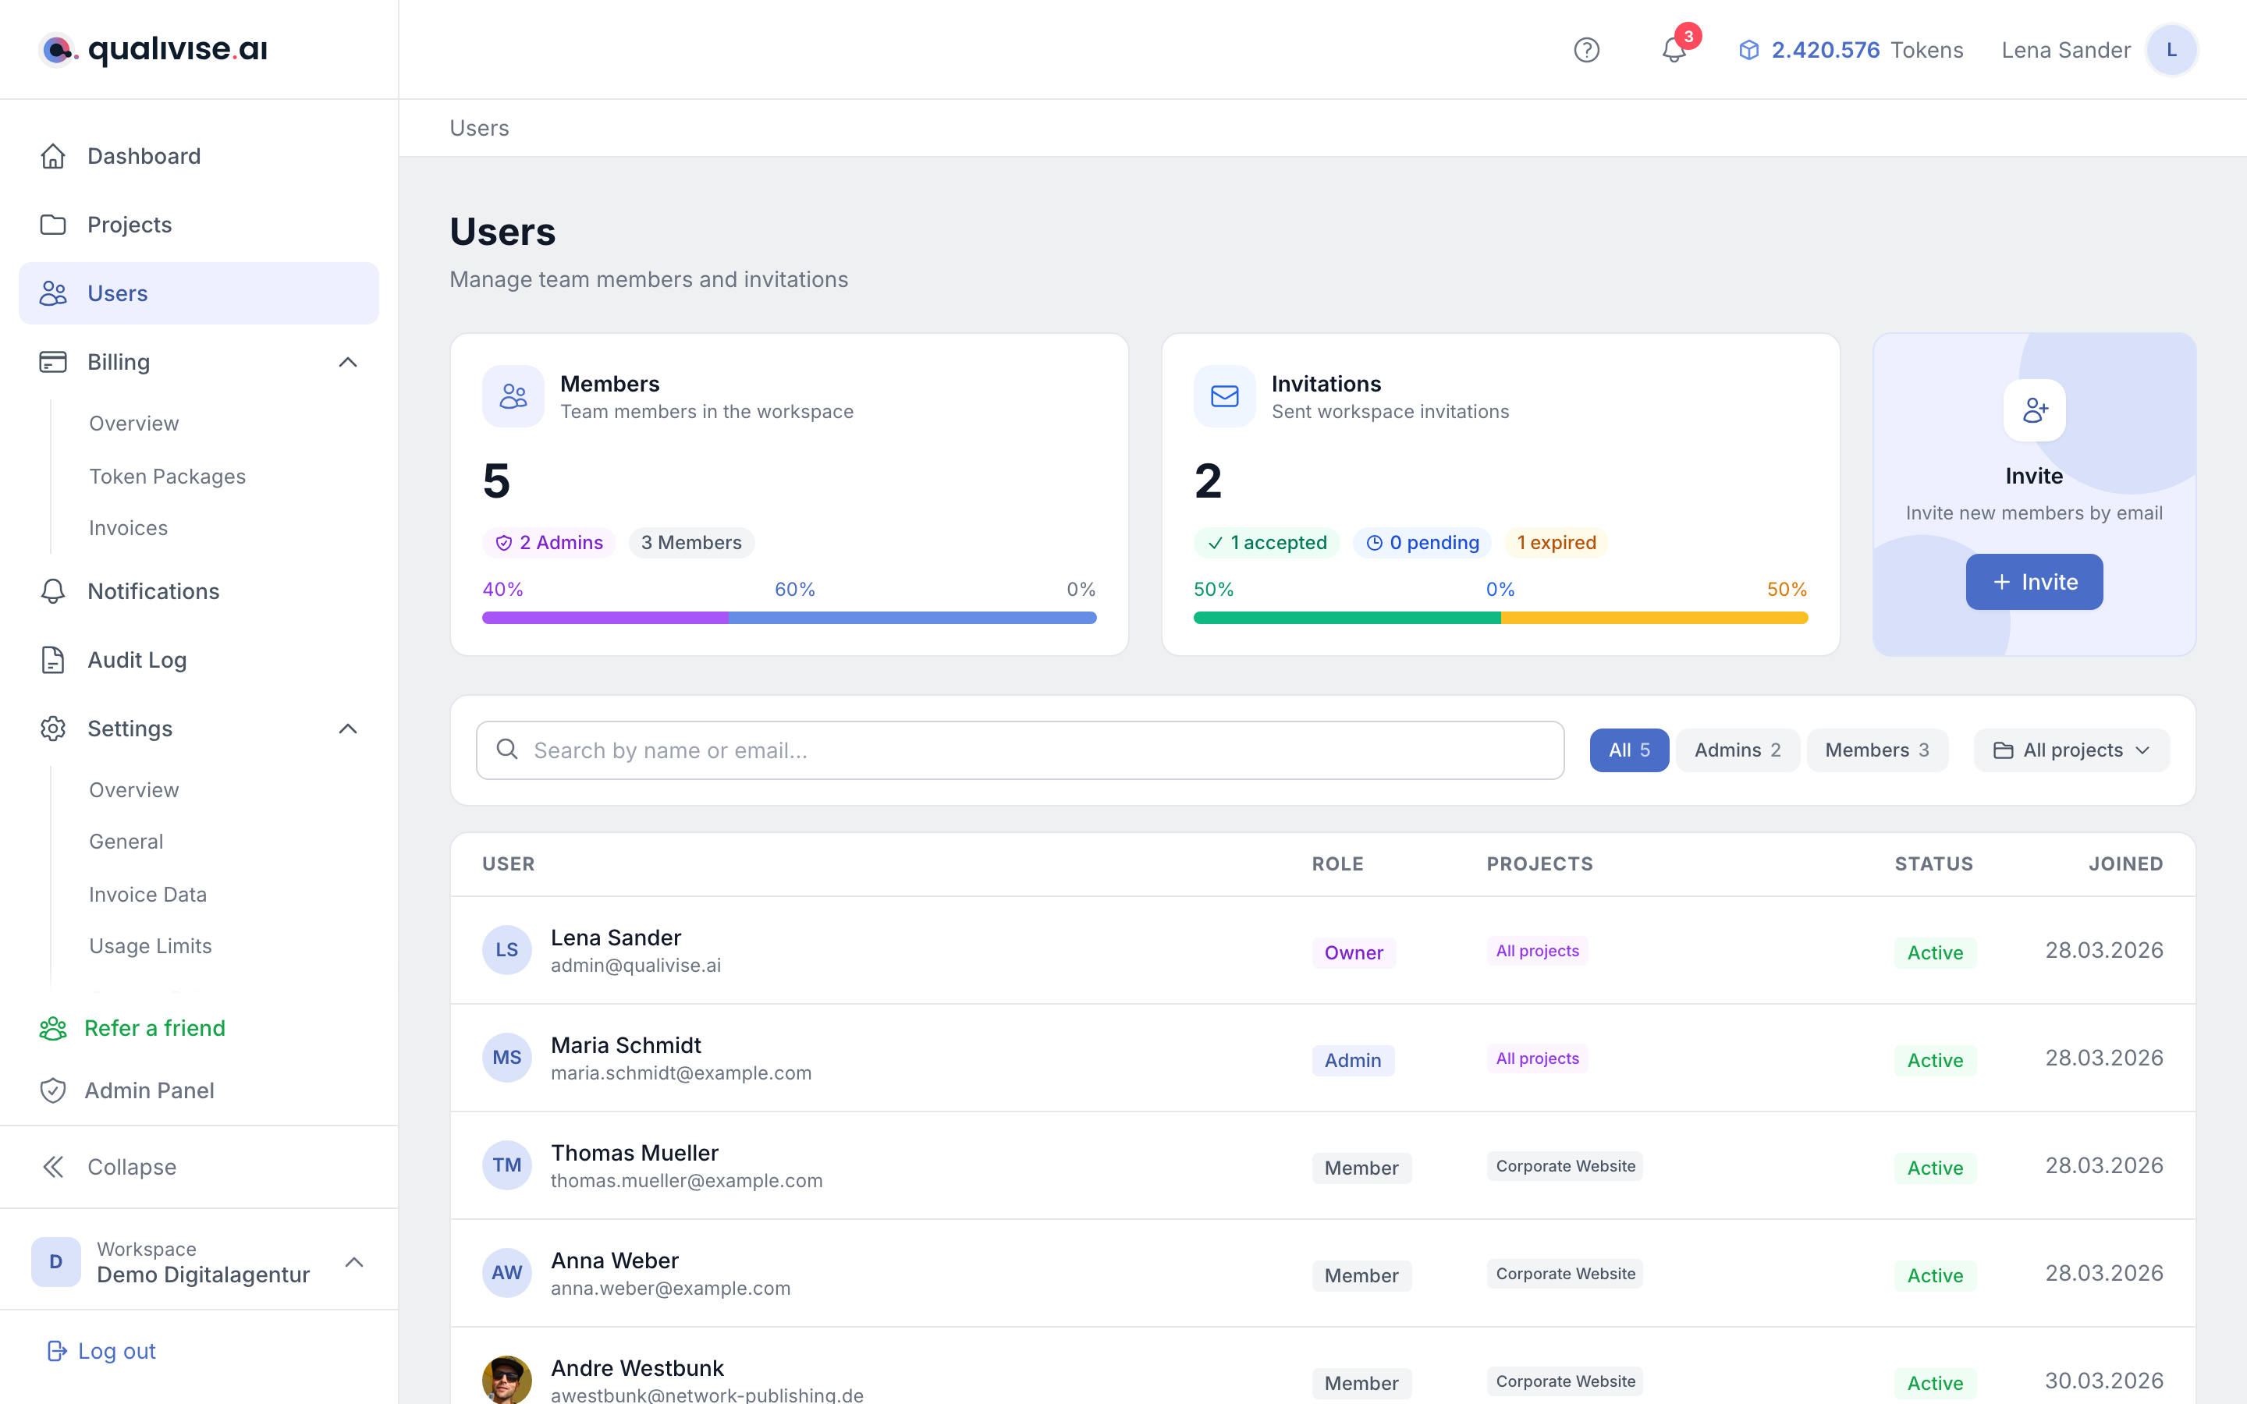Screen dimensions: 2247x1404
Task: Open the All projects filter dropdown
Action: [x=2072, y=750]
